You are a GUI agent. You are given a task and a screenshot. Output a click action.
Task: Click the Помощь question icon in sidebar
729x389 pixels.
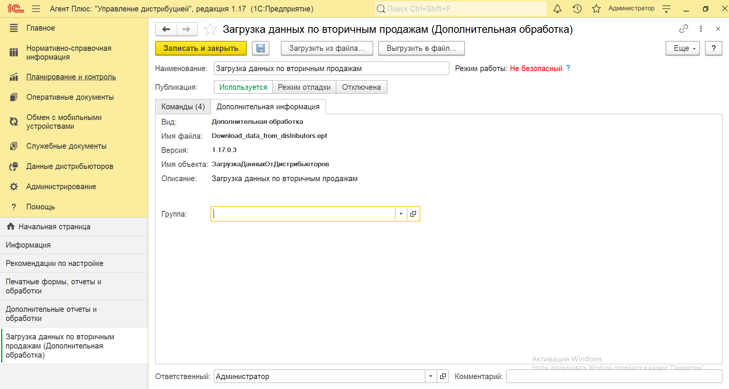point(14,207)
